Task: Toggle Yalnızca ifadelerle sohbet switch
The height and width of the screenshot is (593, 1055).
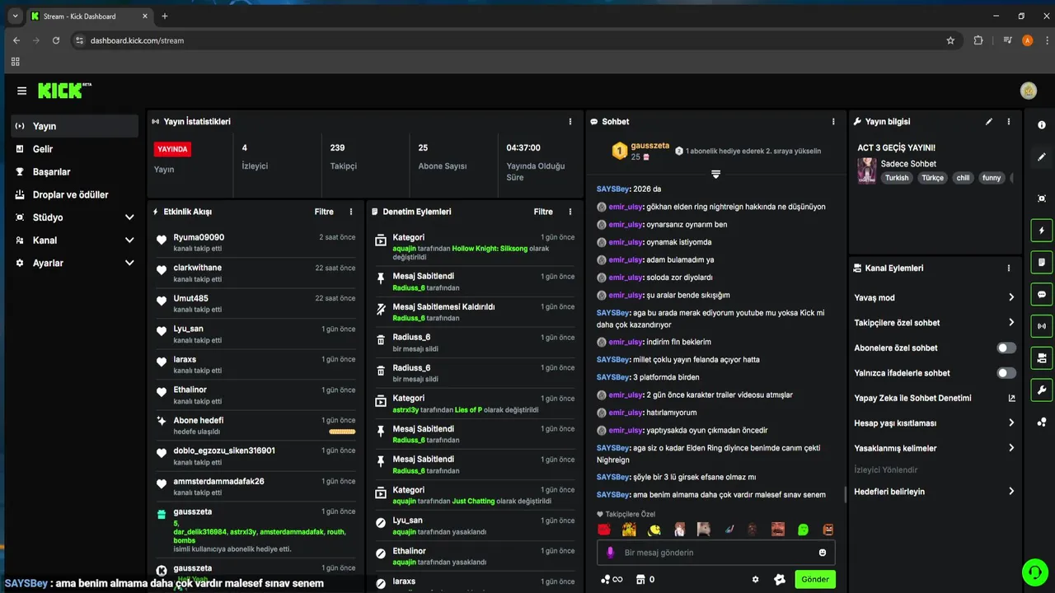Action: pyautogui.click(x=1006, y=373)
